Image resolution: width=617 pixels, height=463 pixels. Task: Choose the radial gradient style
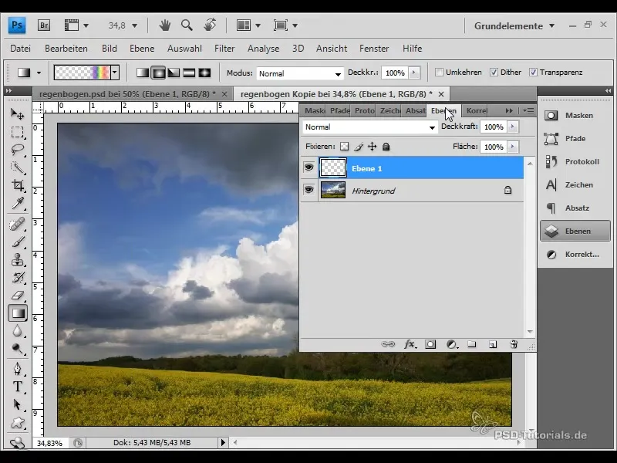158,73
